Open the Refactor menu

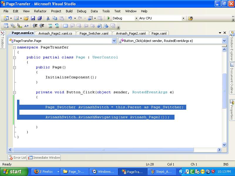point(40,11)
